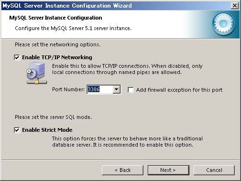Image resolution: width=241 pixels, height=181 pixels.
Task: Click the gear icon in the header
Action: pos(224,24)
